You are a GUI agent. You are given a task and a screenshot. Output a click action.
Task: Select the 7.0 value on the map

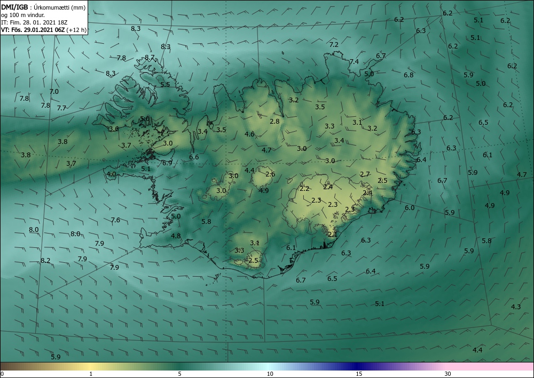[54, 92]
